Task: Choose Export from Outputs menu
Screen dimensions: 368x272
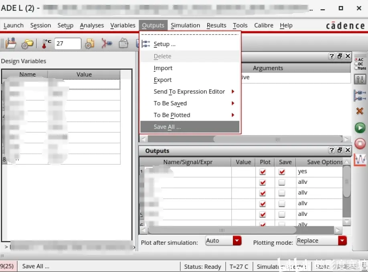Action: pos(190,80)
